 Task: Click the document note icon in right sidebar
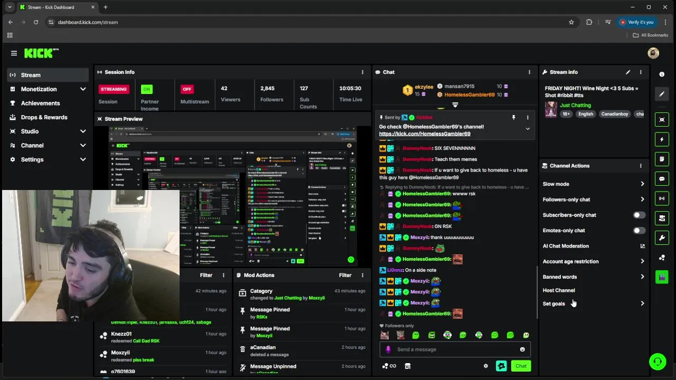coord(662,159)
